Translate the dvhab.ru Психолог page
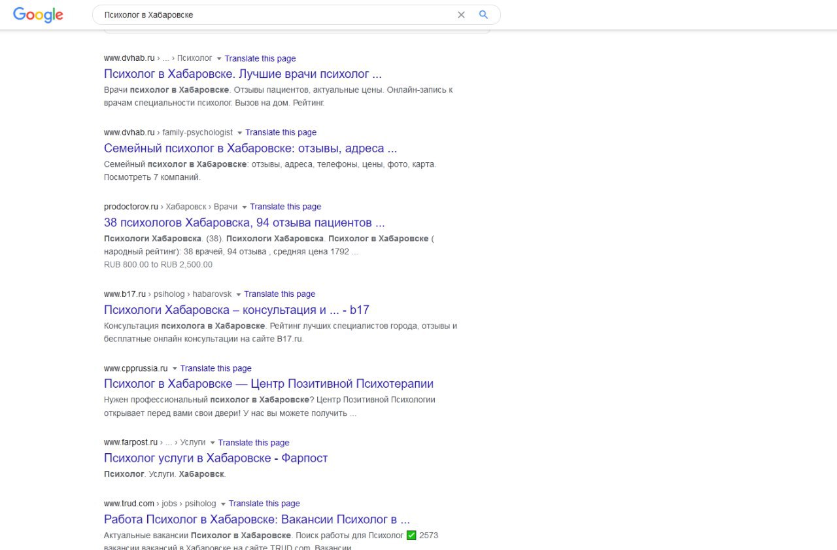 coord(260,58)
